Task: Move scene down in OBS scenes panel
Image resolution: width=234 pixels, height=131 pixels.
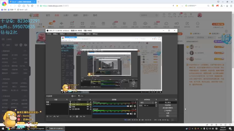Action: coord(58,116)
